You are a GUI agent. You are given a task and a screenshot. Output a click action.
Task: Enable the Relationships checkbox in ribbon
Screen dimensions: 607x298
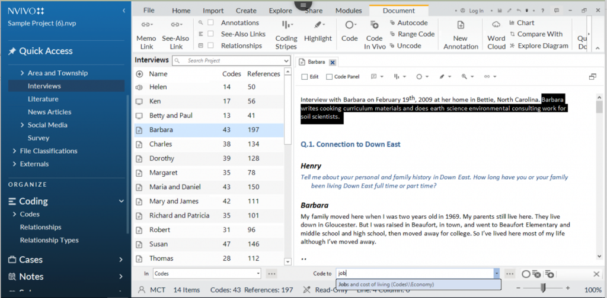tap(210, 46)
